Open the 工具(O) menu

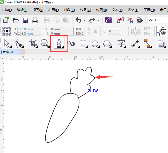point(149,10)
